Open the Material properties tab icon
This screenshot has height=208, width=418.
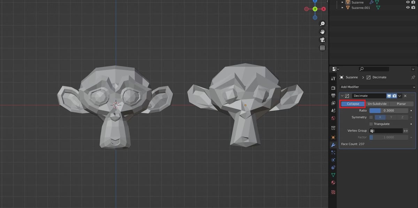pyautogui.click(x=333, y=183)
